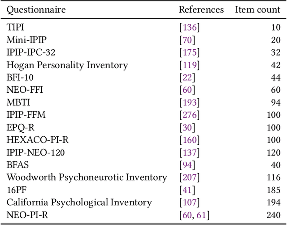Select the NEO-PI-R item count 240
The width and height of the screenshot is (287, 225).
pos(271,215)
